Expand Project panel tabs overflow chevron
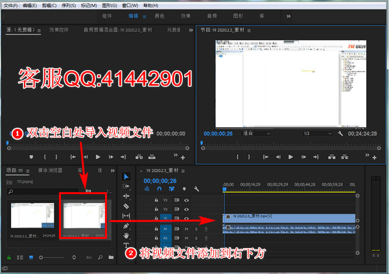This screenshot has height=274, width=389. pos(113,171)
